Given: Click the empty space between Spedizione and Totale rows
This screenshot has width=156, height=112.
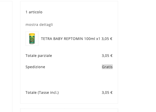Looking at the screenshot, I should click(69, 79).
